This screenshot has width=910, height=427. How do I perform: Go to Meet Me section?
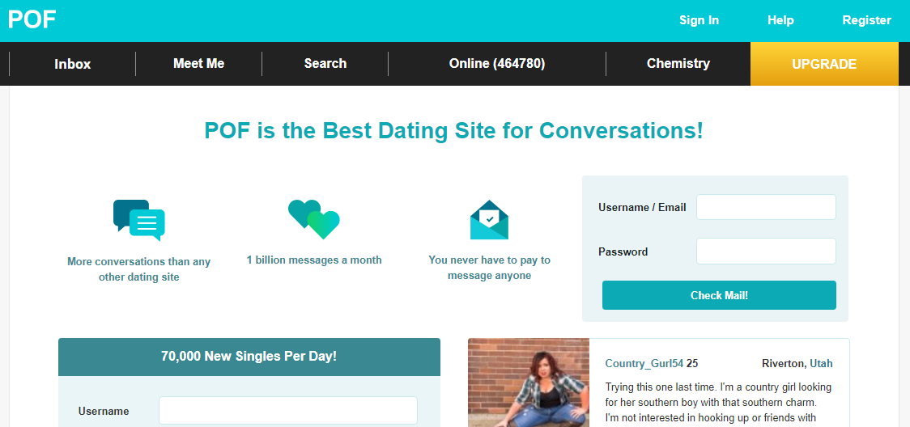pyautogui.click(x=198, y=64)
